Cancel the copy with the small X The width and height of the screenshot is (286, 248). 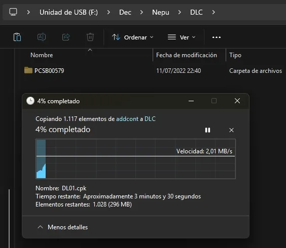click(231, 130)
